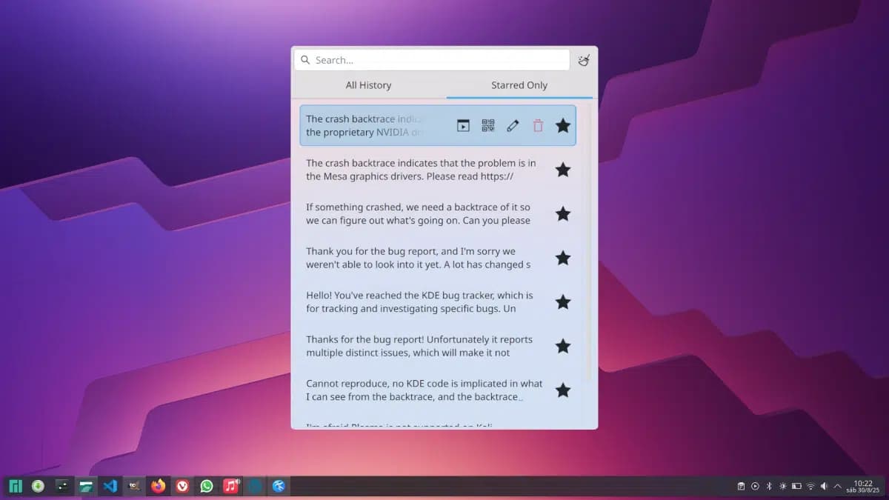Switch to the All History tab
889x500 pixels.
(x=368, y=85)
